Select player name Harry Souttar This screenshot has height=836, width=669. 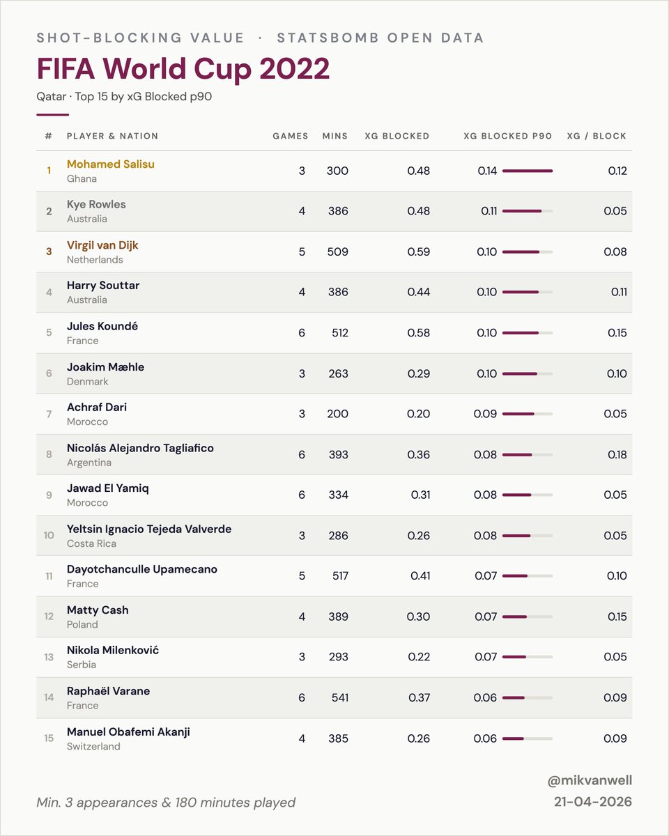[103, 286]
